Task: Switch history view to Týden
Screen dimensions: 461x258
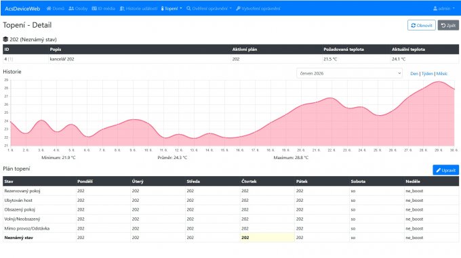Action: pos(427,74)
